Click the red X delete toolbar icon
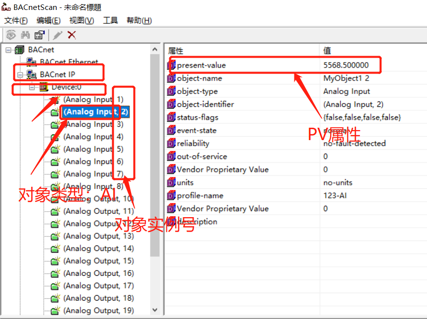Screen dimensions: 427x319 (x=71, y=35)
